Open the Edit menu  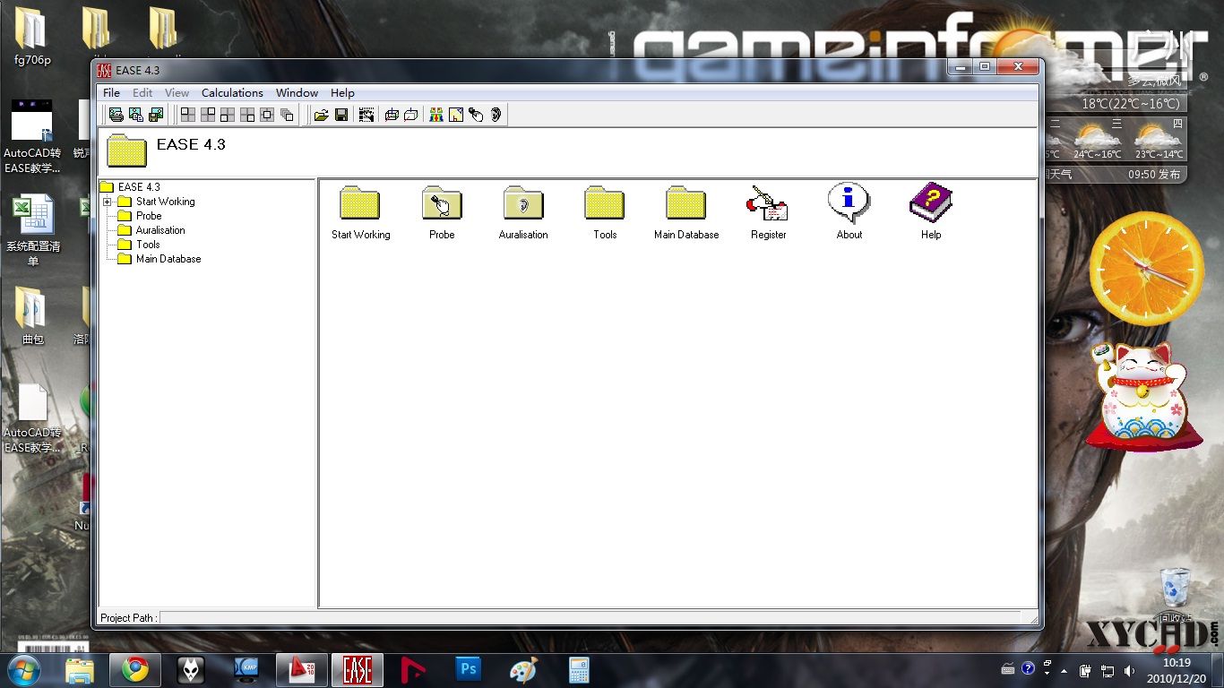click(x=142, y=92)
